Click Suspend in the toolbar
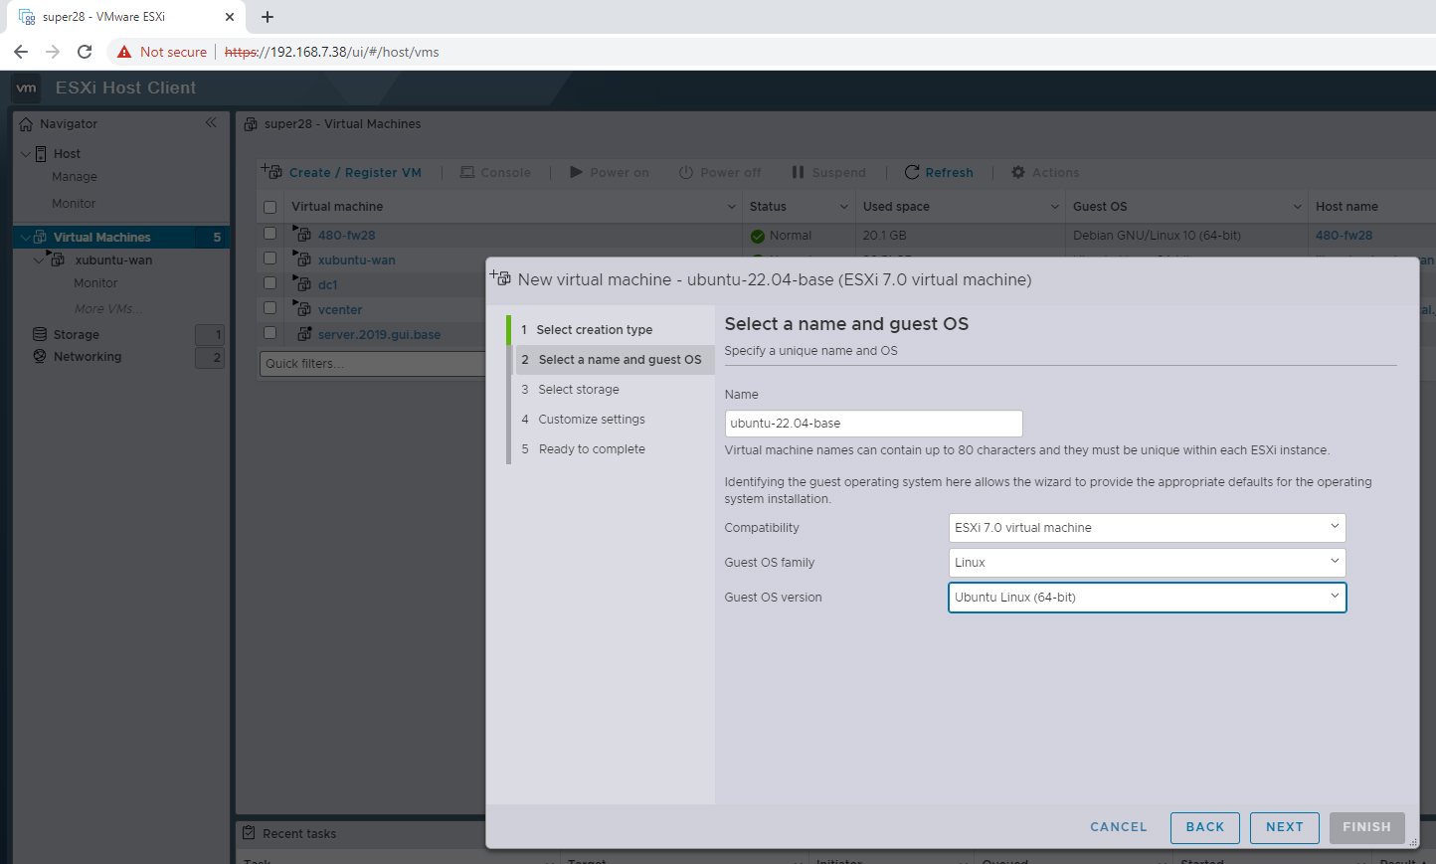The width and height of the screenshot is (1436, 864). coord(828,172)
